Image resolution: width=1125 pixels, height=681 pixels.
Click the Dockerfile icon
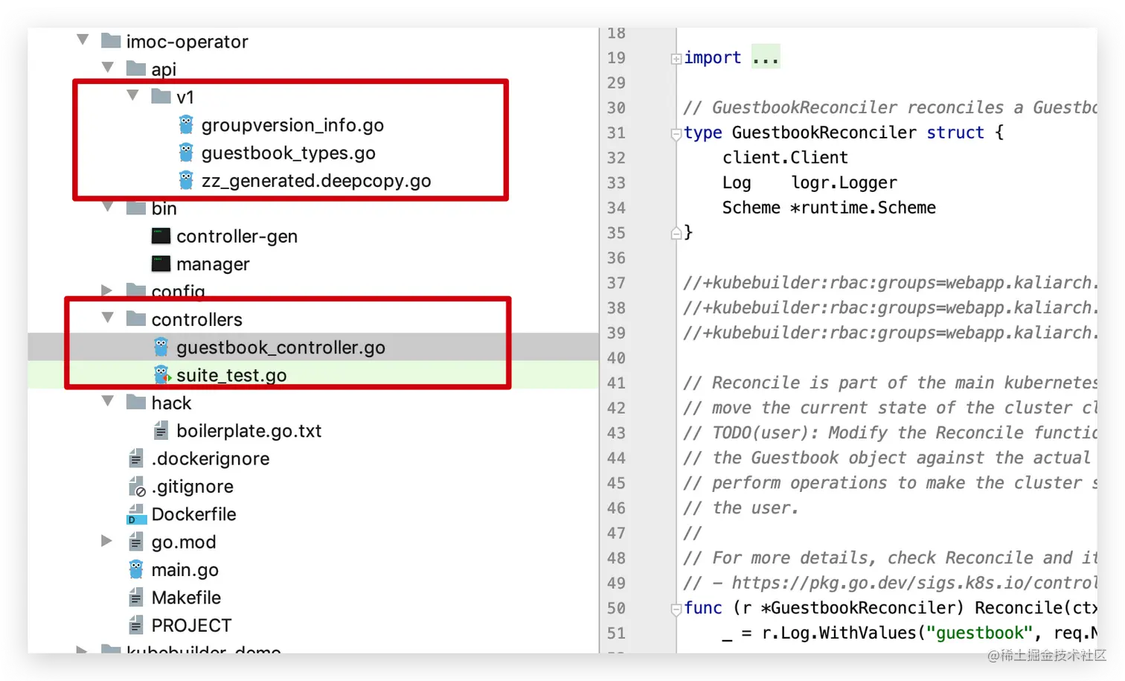pos(136,514)
